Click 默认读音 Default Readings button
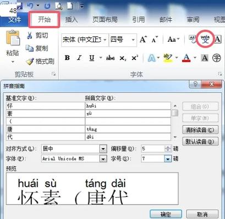 [x=200, y=142]
